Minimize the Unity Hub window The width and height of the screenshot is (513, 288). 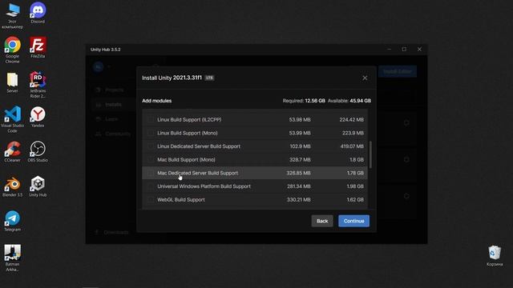pyautogui.click(x=389, y=50)
